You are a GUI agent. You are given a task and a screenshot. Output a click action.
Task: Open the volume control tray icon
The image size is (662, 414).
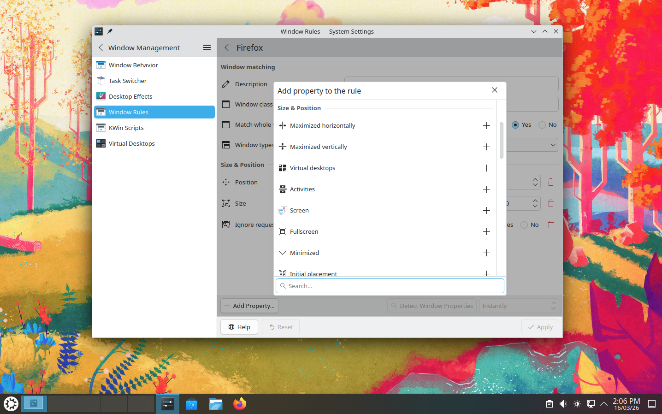[x=563, y=404]
